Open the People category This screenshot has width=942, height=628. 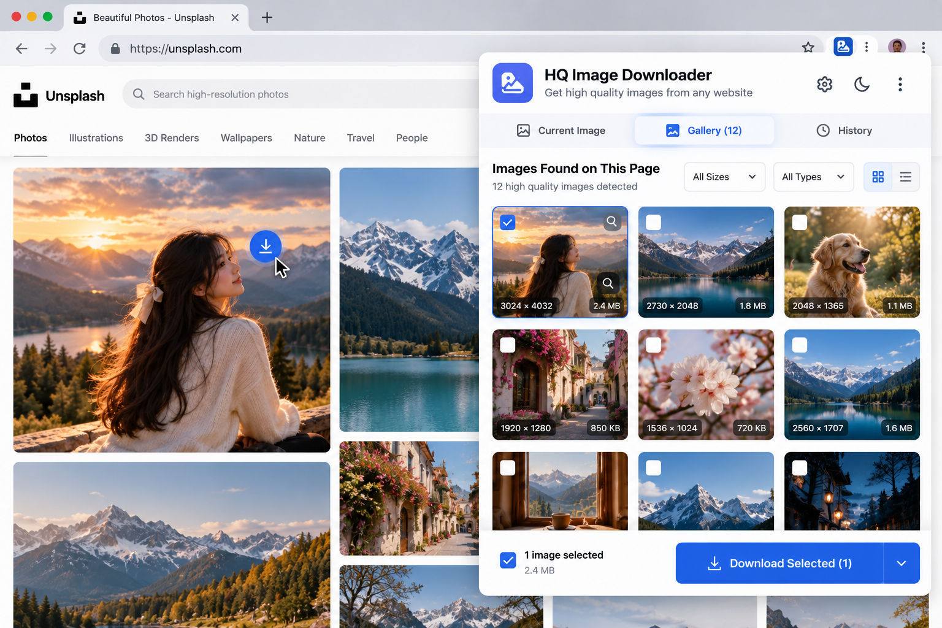click(412, 138)
